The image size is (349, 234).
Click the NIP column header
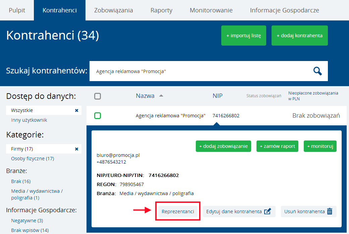tap(218, 96)
